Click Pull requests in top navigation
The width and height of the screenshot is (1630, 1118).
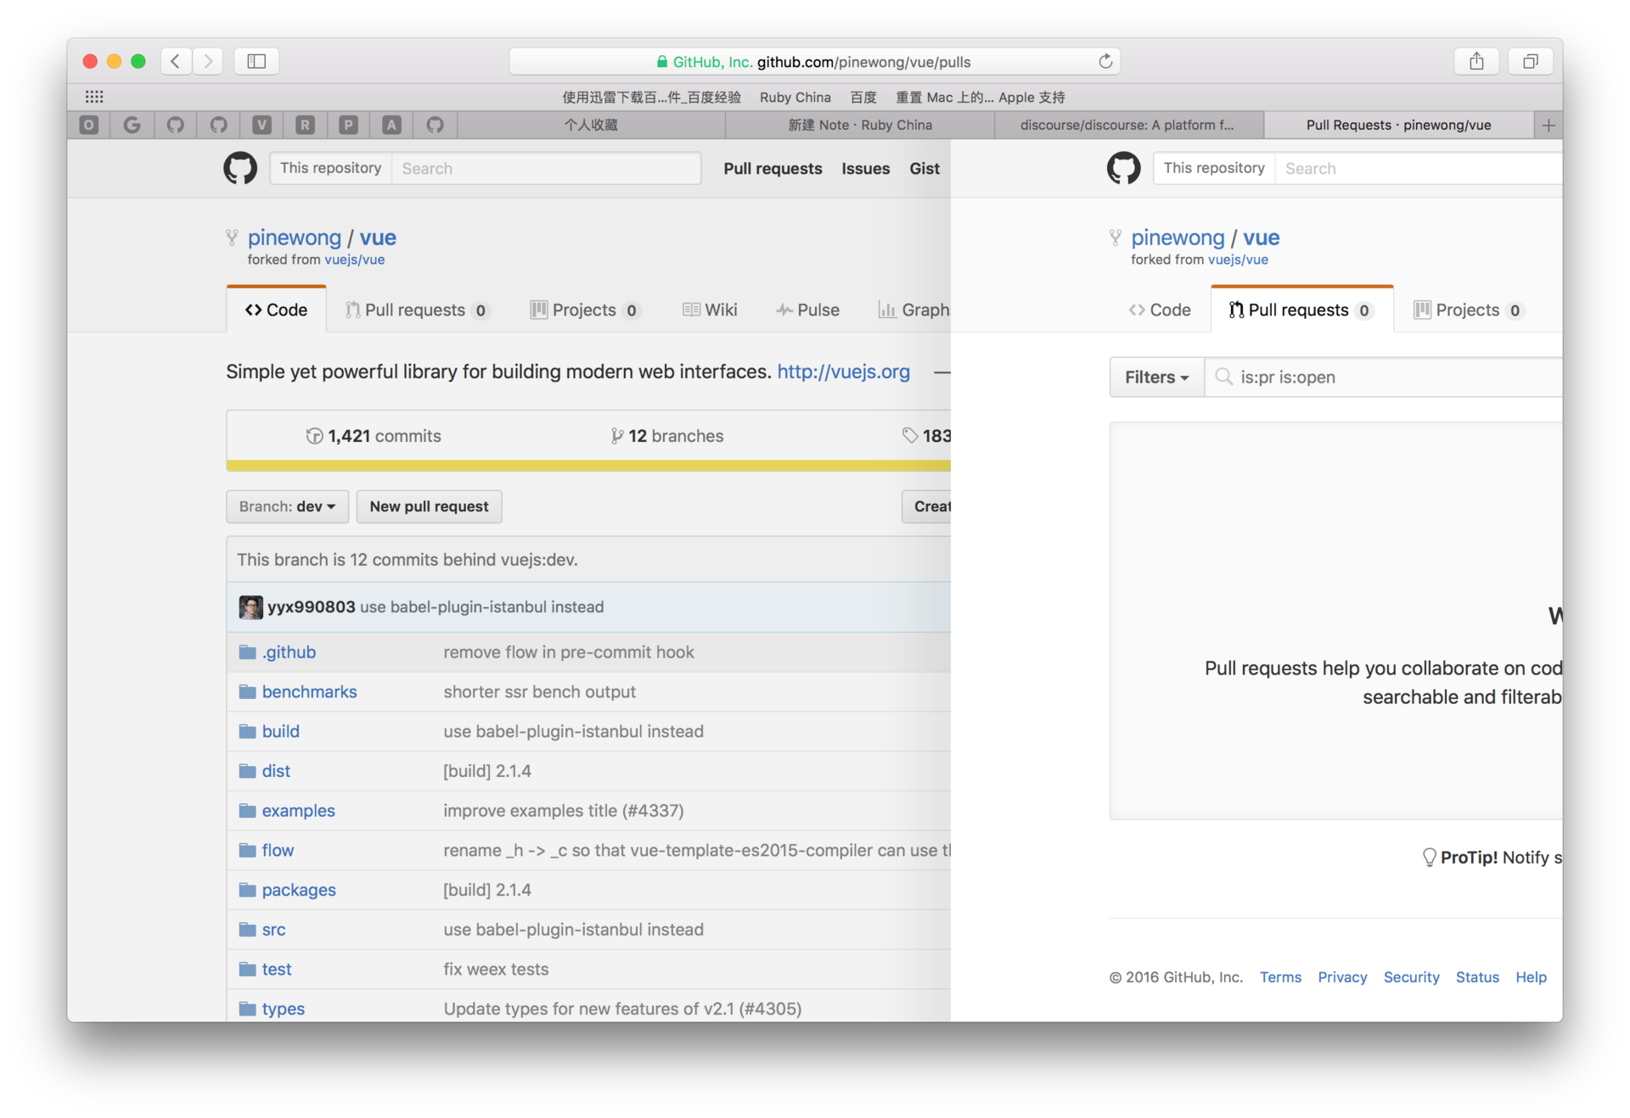[773, 168]
